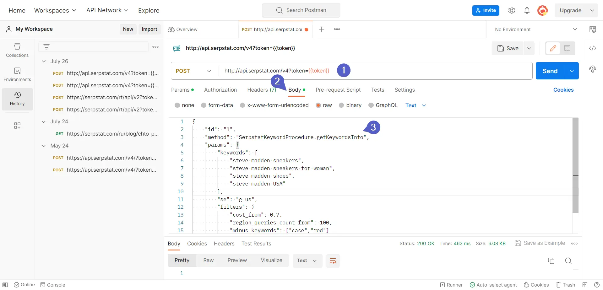
Task: Click the New button
Action: tap(128, 29)
